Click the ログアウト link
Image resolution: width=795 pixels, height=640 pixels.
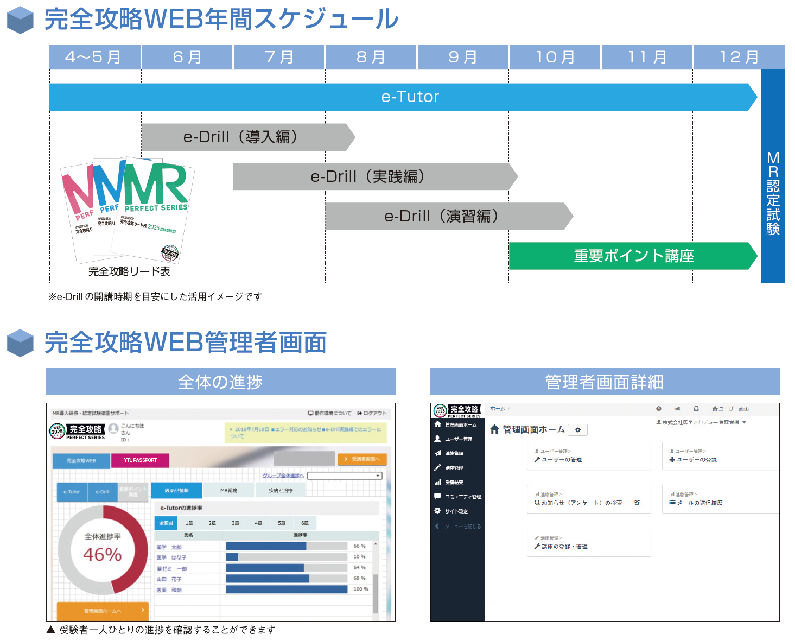[372, 413]
